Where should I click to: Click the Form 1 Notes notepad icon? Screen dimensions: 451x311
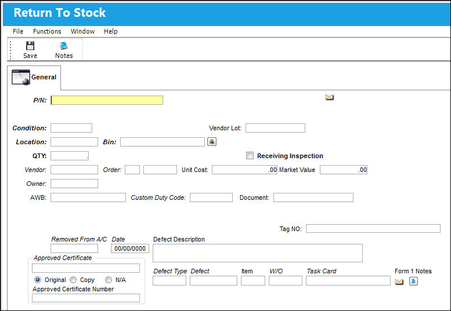pos(413,281)
